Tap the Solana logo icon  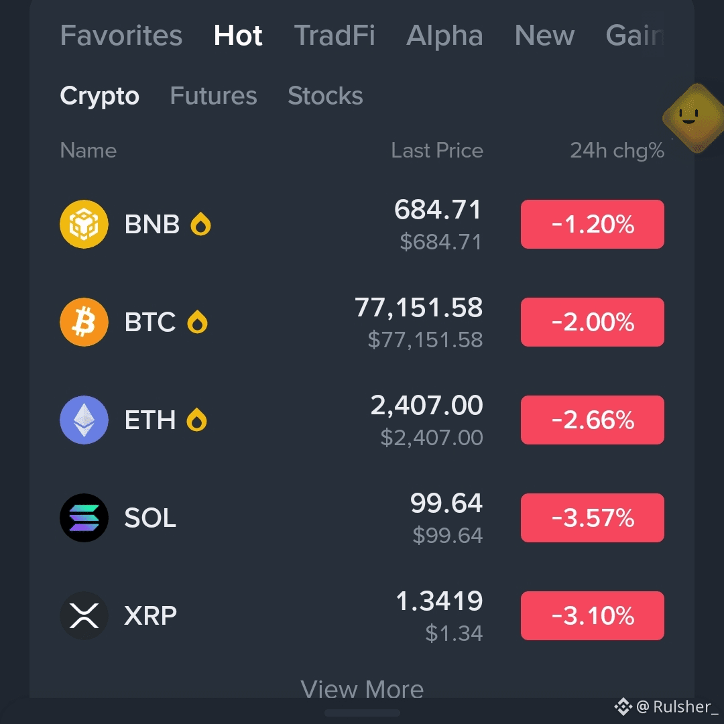coord(84,518)
